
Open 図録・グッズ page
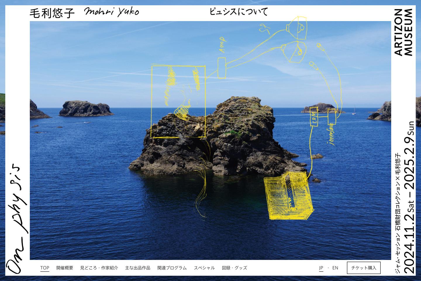click(234, 268)
